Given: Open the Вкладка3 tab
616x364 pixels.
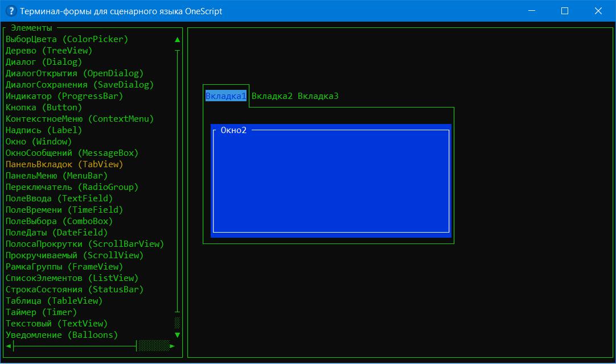Looking at the screenshot, I should click(318, 96).
